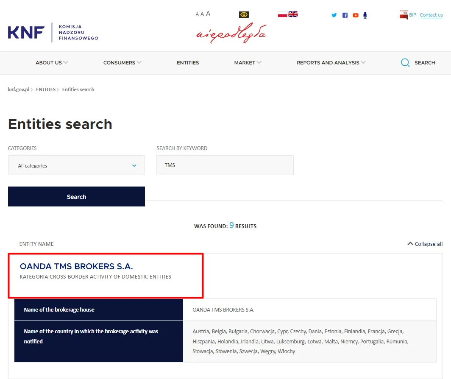The image size is (451, 379).
Task: Click the country brokerage activity label
Action: 91,336
